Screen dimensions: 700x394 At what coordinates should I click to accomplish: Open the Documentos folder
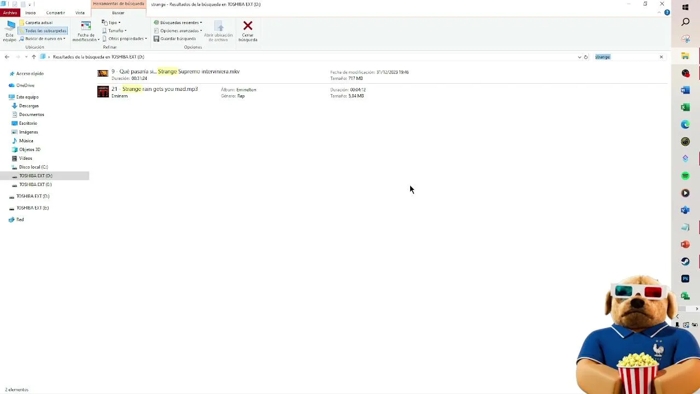click(x=32, y=114)
